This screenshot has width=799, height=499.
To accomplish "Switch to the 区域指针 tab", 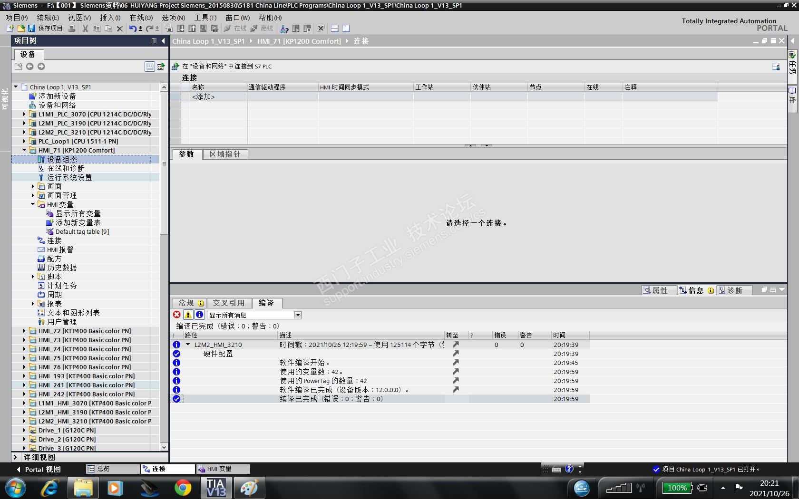I will coord(225,154).
